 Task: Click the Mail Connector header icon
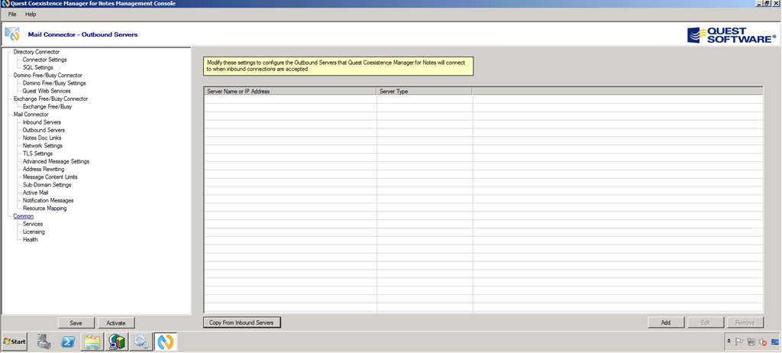(12, 34)
